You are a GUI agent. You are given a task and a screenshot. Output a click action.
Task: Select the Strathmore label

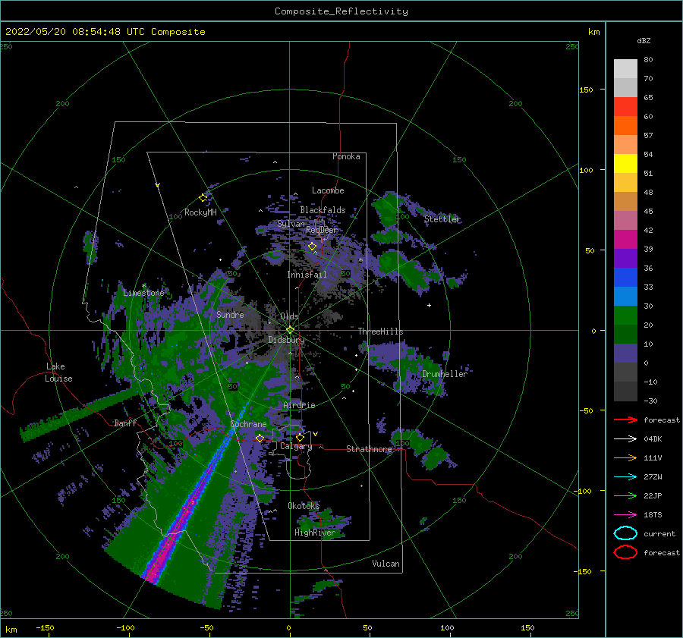369,449
